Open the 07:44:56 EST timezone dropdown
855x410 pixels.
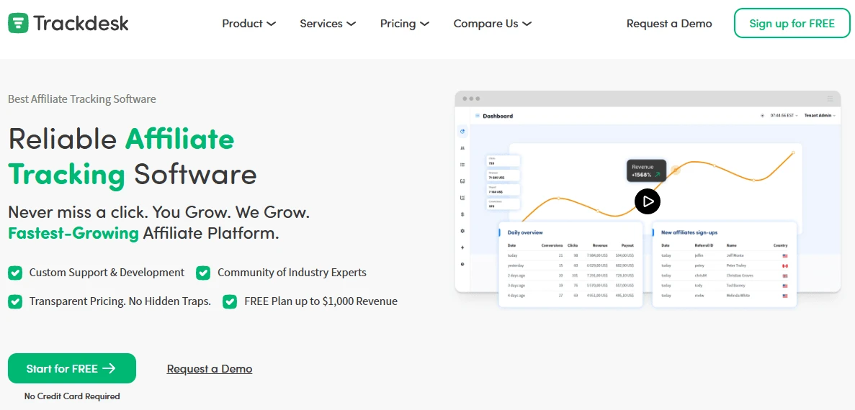pos(784,115)
